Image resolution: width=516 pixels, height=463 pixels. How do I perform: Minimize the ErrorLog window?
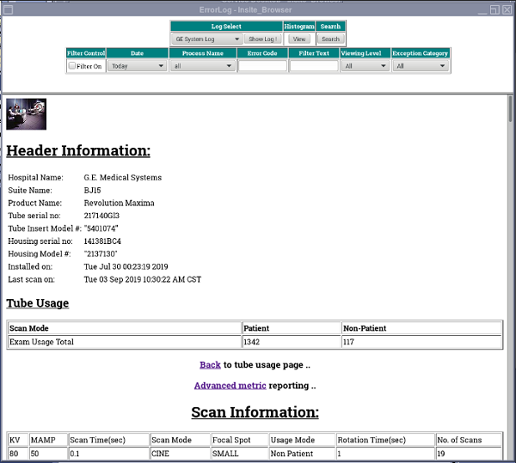(x=481, y=9)
